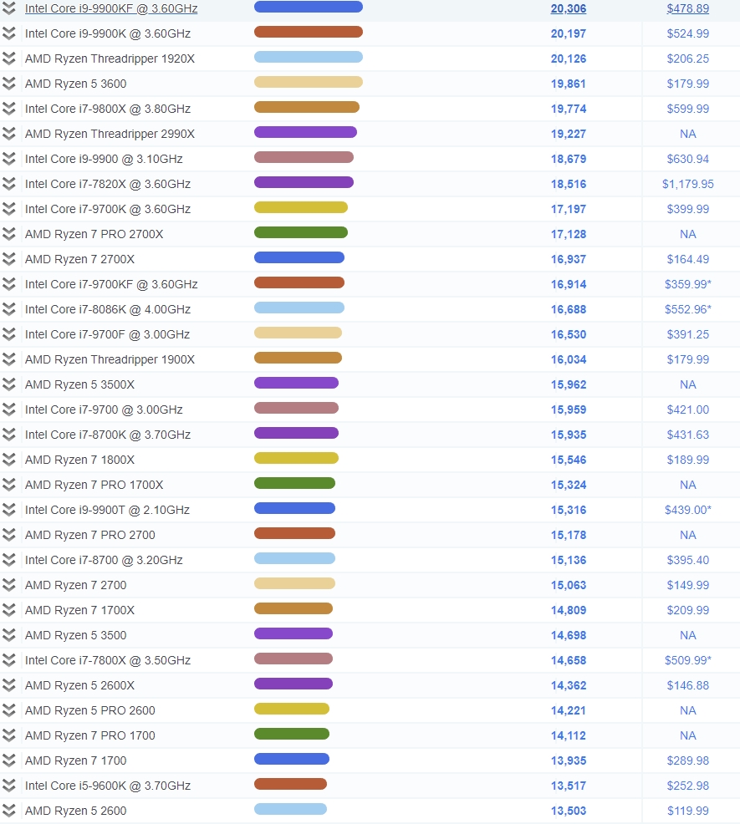Click the price $359.99*

(x=688, y=284)
